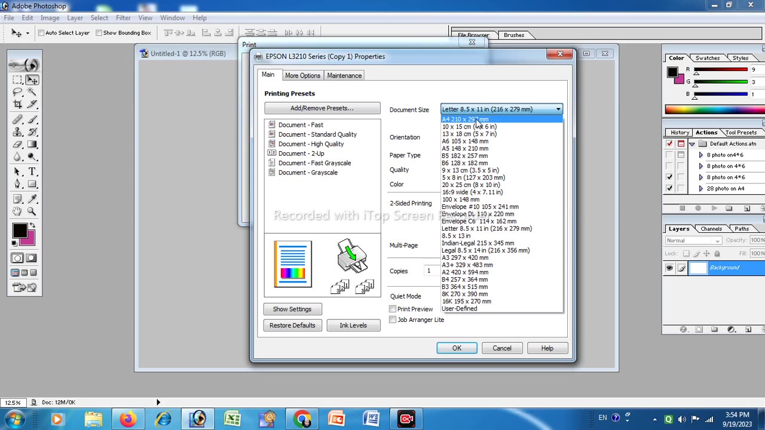Screen dimensions: 765x430
Task: Click play button in Actions panel
Action: [714, 208]
